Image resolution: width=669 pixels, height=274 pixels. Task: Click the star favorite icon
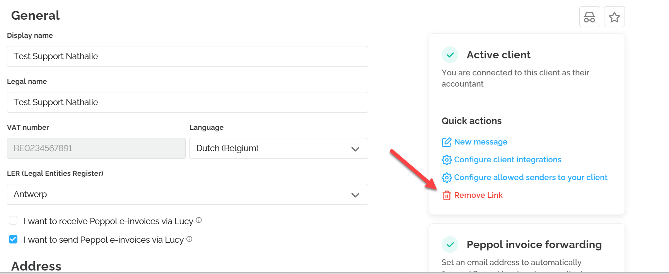[614, 17]
